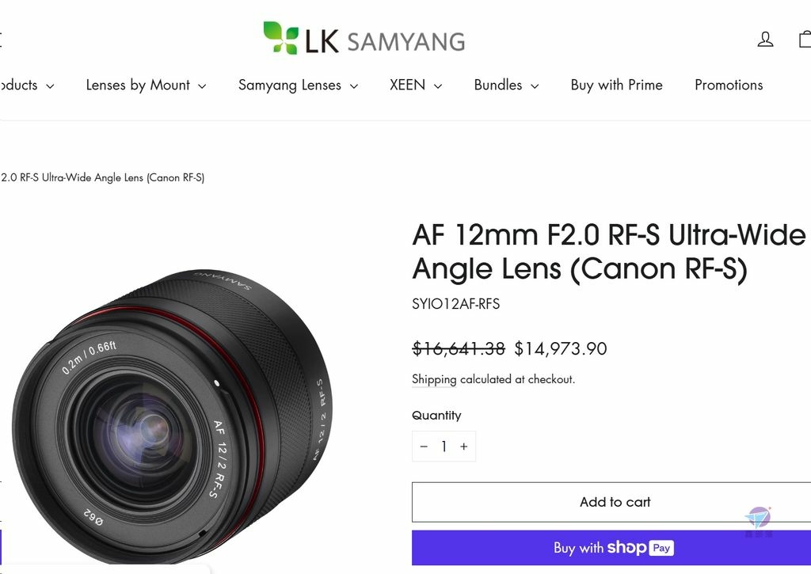Screen dimensions: 811x574
Task: Expand the Bundles menu
Action: tap(506, 86)
